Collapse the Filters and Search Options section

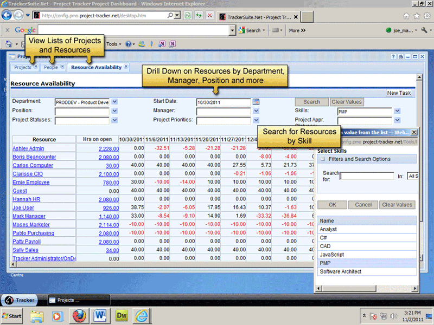point(323,159)
